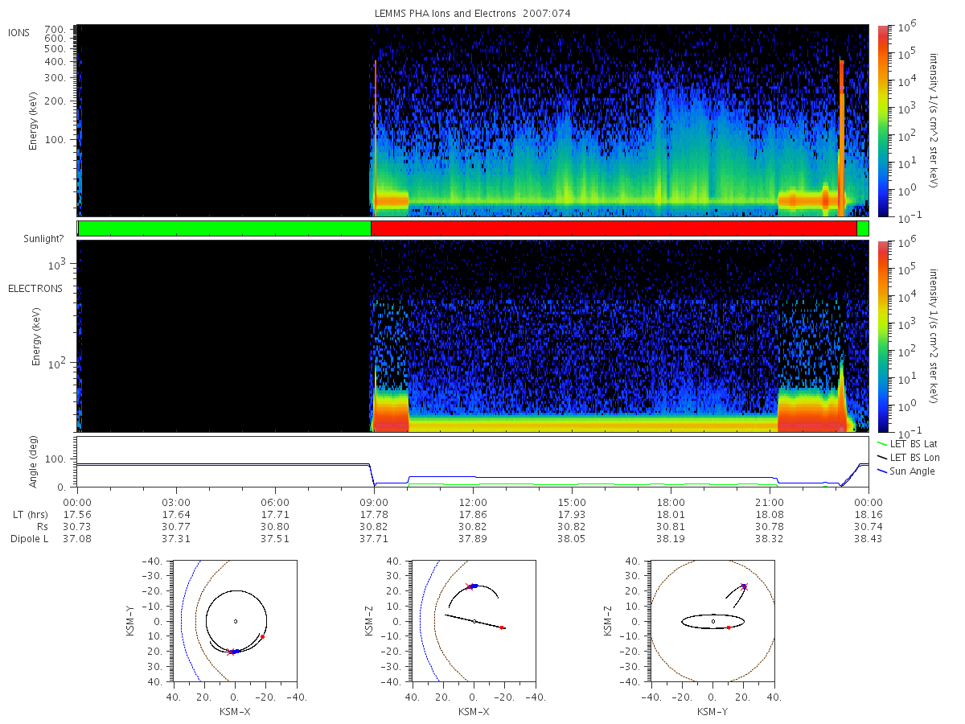Click the 'Rs' row label
This screenshot has height=724, width=965.
click(42, 526)
